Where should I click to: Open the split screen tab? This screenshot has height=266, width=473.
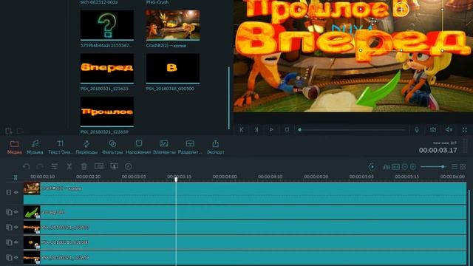190,147
